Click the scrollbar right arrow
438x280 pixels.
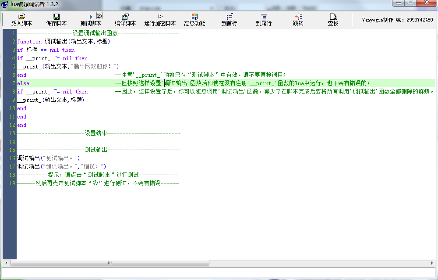[432, 263]
